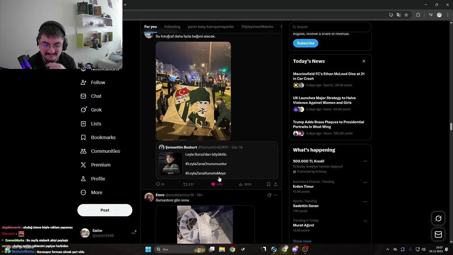Screen dimensions: 453x255
Task: Install app icon in address bar
Action: pos(391,15)
